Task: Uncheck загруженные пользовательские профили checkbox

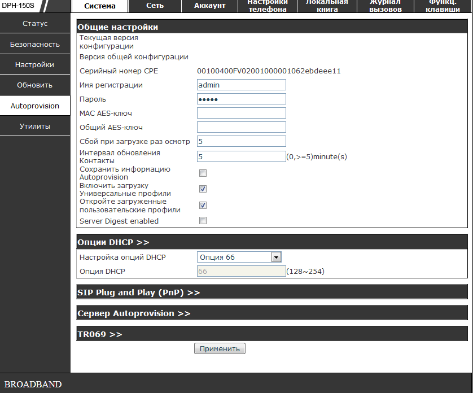Action: 203,205
